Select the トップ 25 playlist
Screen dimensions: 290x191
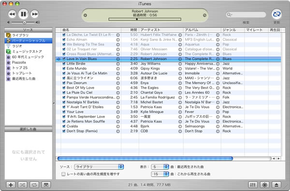(29, 68)
